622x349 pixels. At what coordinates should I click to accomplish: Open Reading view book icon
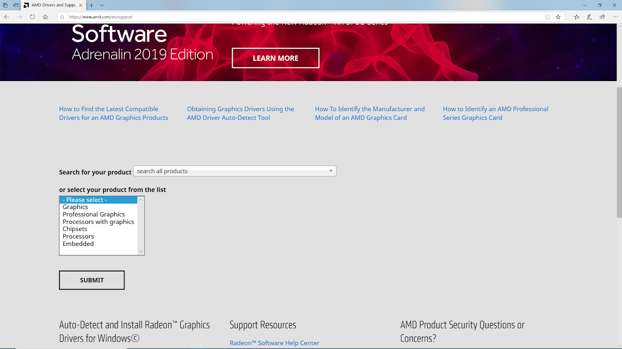coord(547,17)
